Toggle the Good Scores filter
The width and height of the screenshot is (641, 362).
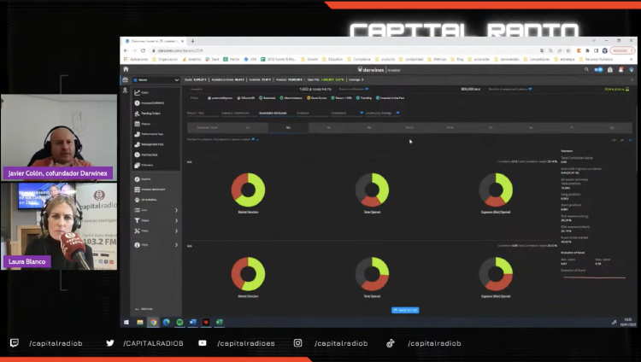[317, 98]
